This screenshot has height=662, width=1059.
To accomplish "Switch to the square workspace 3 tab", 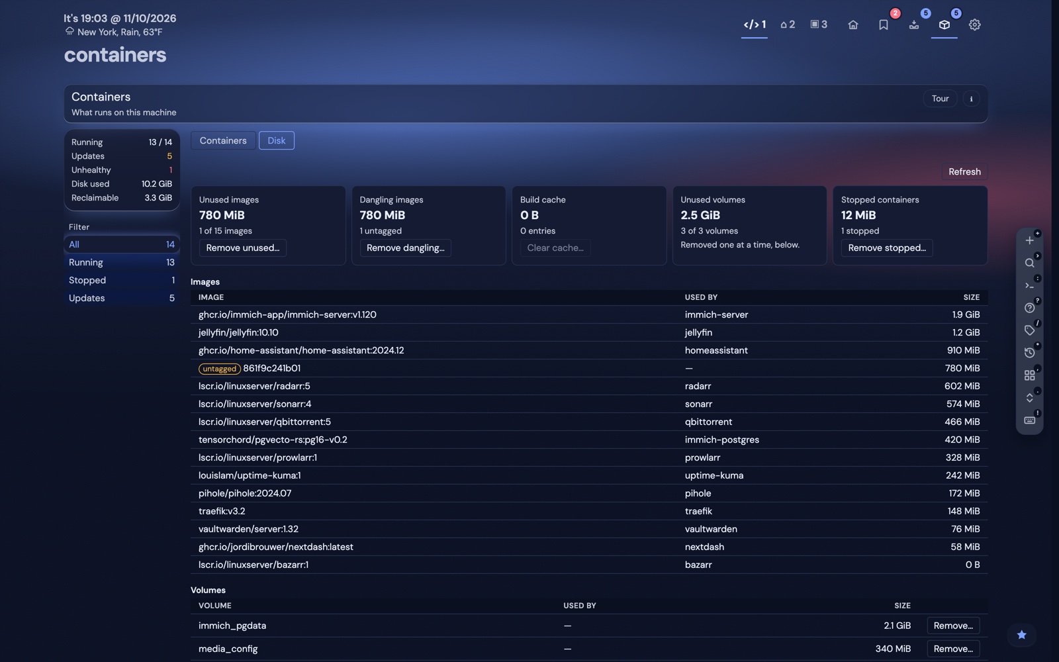I will click(x=819, y=24).
